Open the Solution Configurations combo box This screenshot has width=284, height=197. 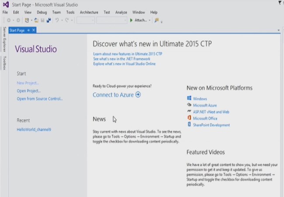86,20
